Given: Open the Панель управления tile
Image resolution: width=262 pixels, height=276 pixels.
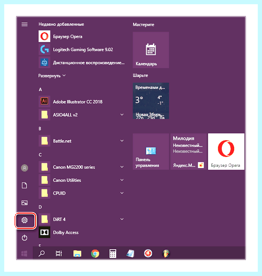Looking at the screenshot, I should [151, 152].
